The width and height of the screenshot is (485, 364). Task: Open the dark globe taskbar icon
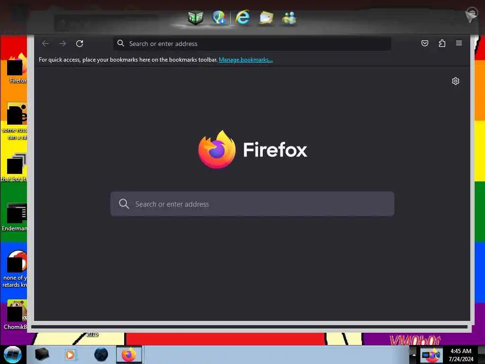(101, 355)
